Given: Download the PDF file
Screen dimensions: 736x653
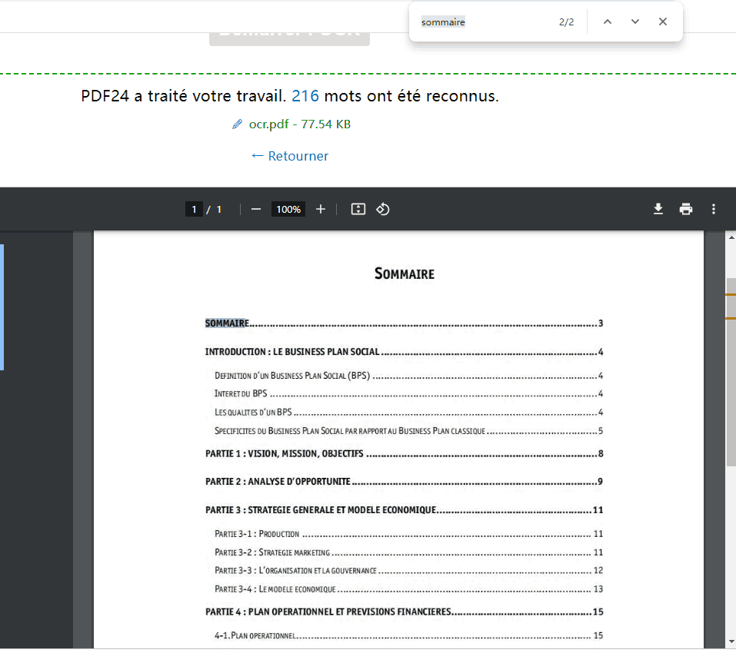Looking at the screenshot, I should [658, 209].
